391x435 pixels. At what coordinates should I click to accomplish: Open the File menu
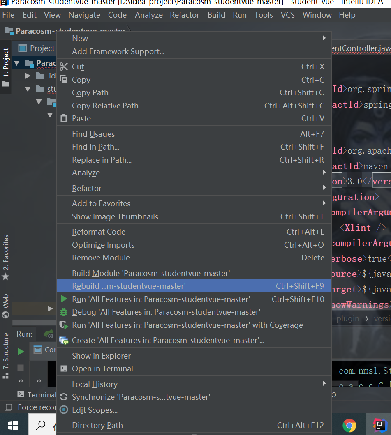[x=8, y=15]
